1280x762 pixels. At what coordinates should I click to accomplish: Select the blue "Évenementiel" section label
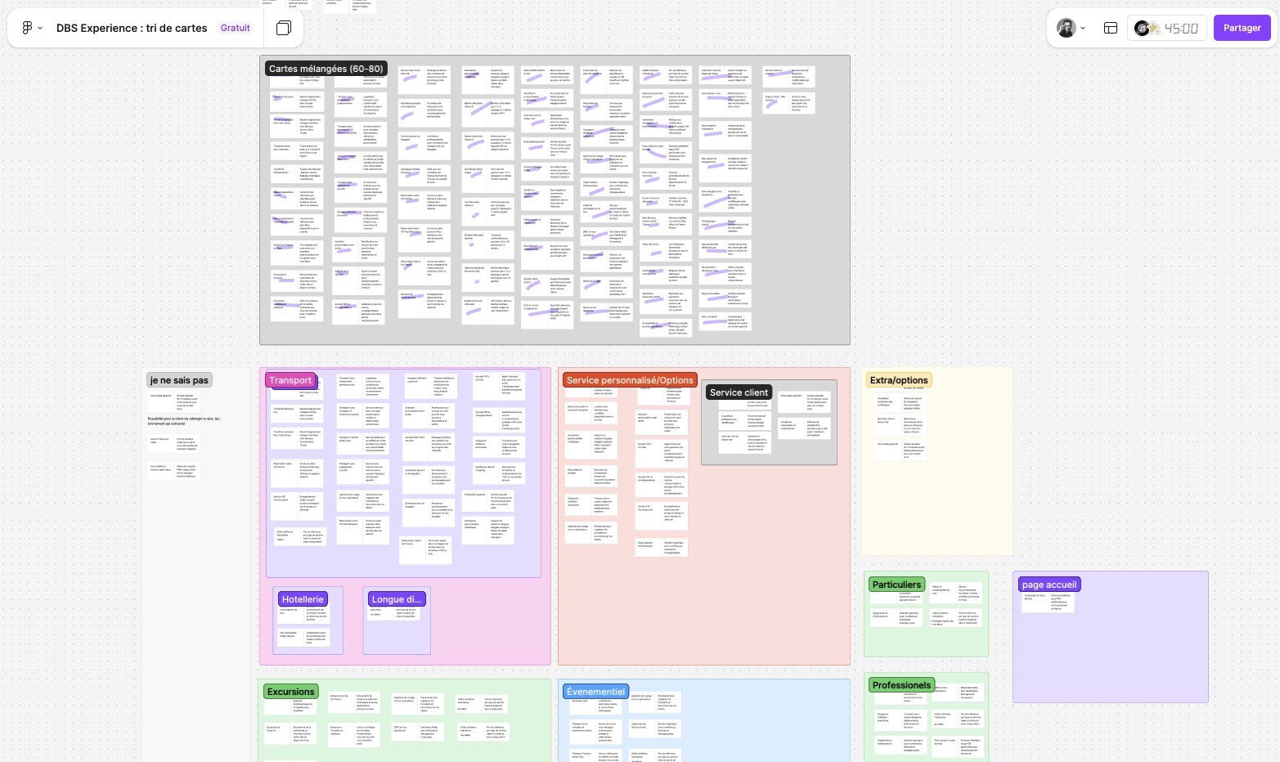tap(595, 692)
